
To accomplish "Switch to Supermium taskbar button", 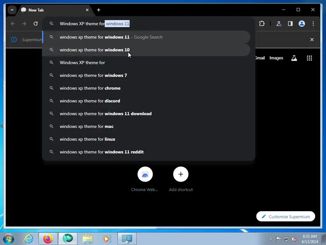I will [68, 239].
